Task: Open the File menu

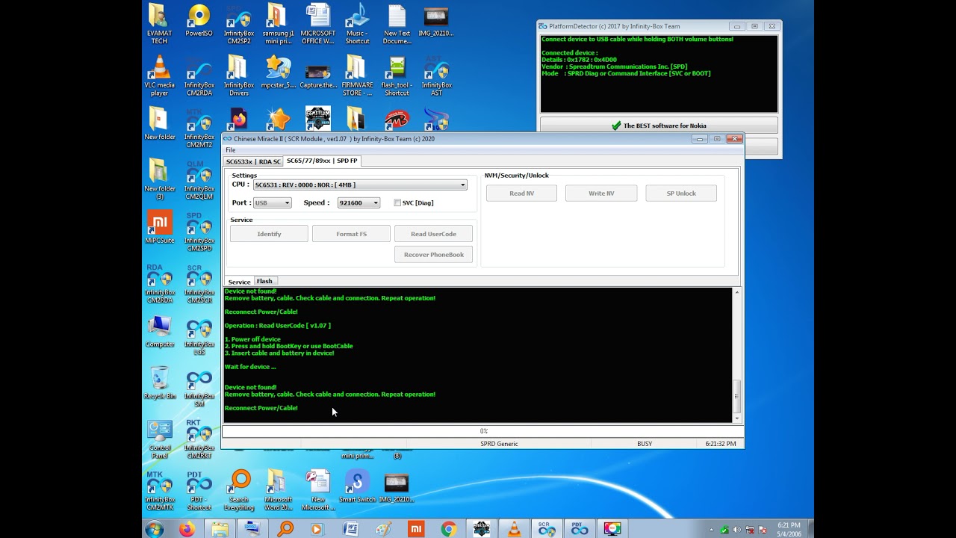Action: 231,150
